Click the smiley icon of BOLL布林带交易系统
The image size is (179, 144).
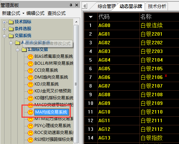pyautogui.click(x=31, y=64)
